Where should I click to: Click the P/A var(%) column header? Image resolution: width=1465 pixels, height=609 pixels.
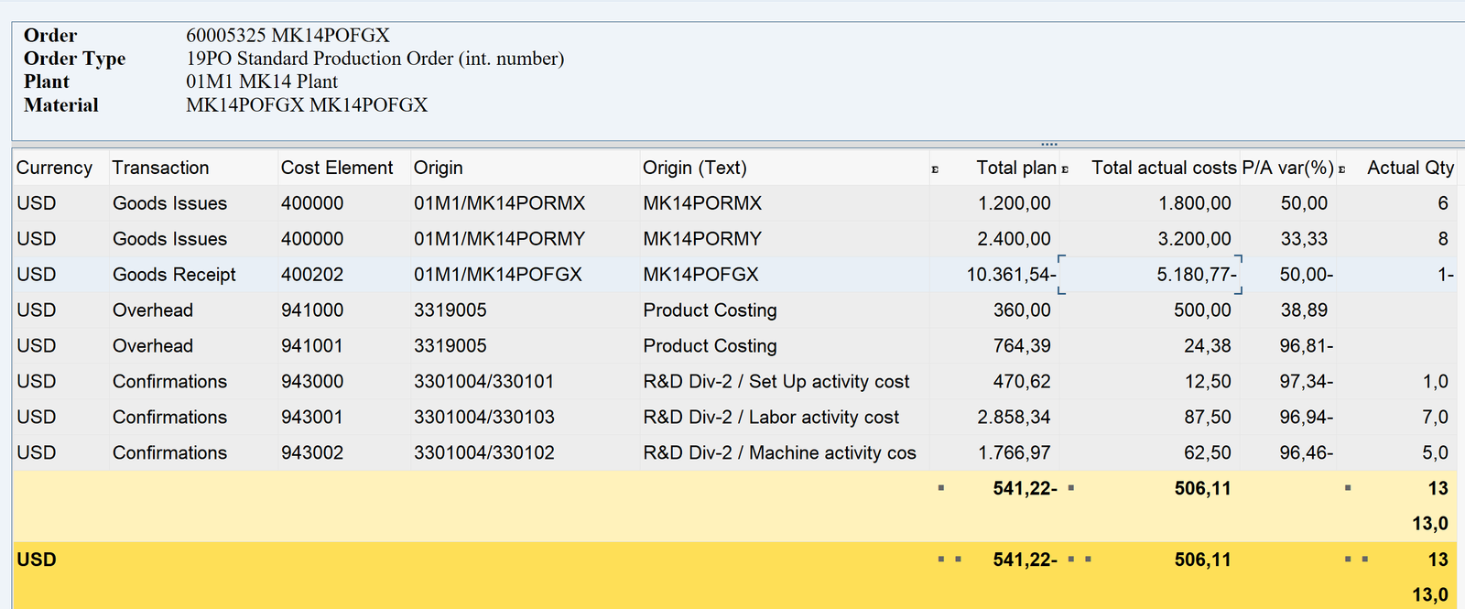click(1286, 168)
